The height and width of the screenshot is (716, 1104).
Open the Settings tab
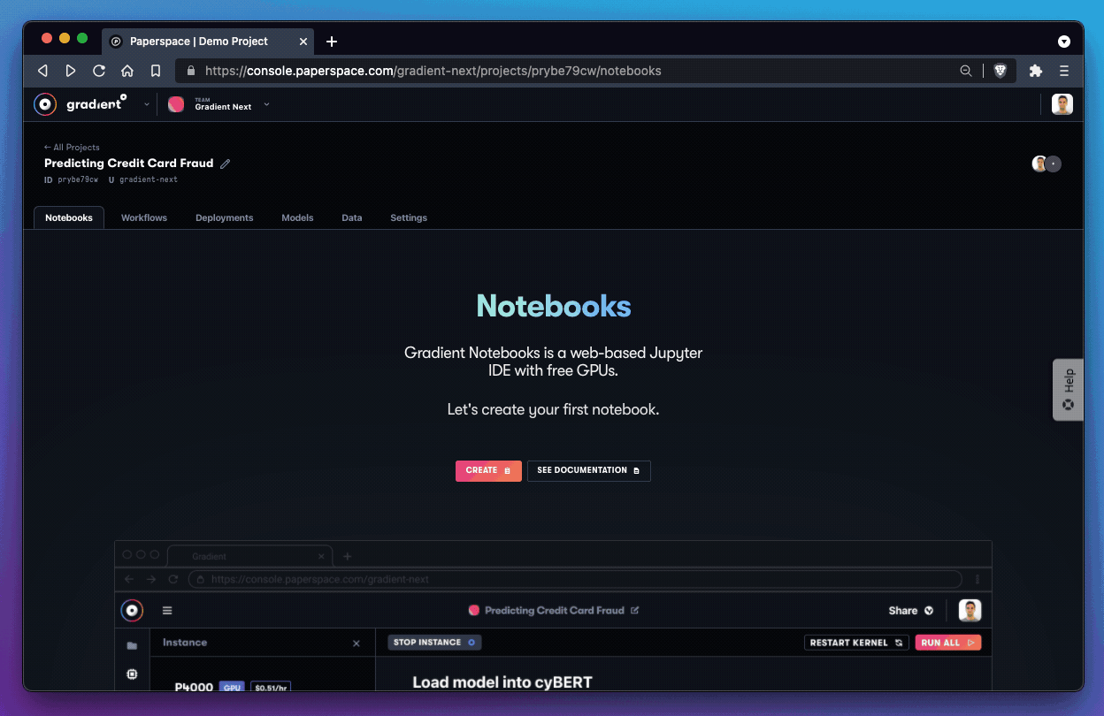click(x=409, y=217)
